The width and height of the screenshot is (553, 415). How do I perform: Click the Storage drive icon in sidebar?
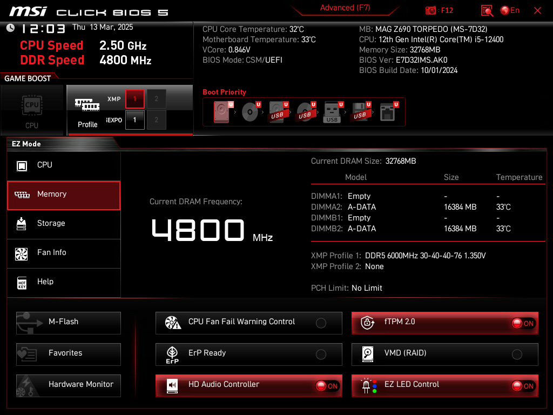point(22,224)
